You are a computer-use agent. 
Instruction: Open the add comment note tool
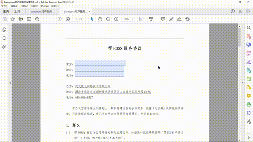coord(163,19)
